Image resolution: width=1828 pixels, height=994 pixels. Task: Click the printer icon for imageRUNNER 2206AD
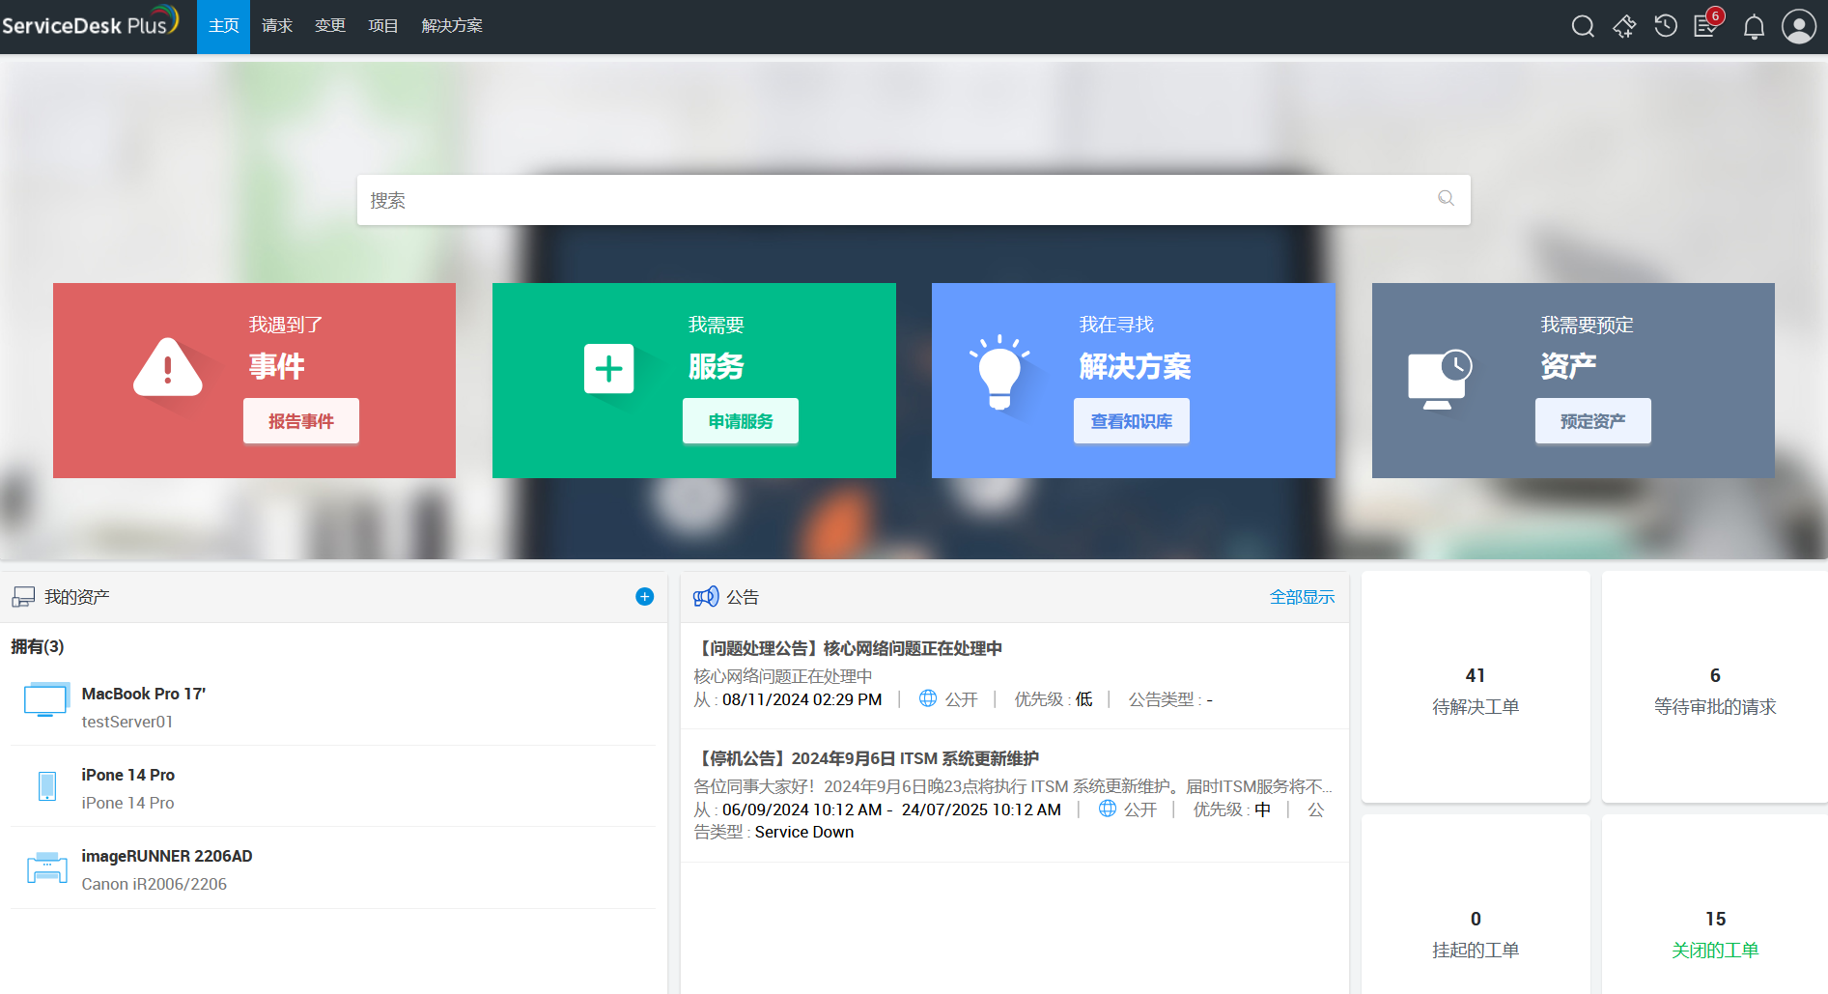pyautogui.click(x=46, y=867)
